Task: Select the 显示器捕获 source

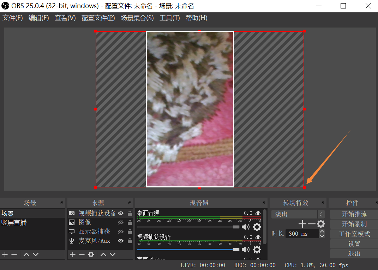Action: [94, 232]
